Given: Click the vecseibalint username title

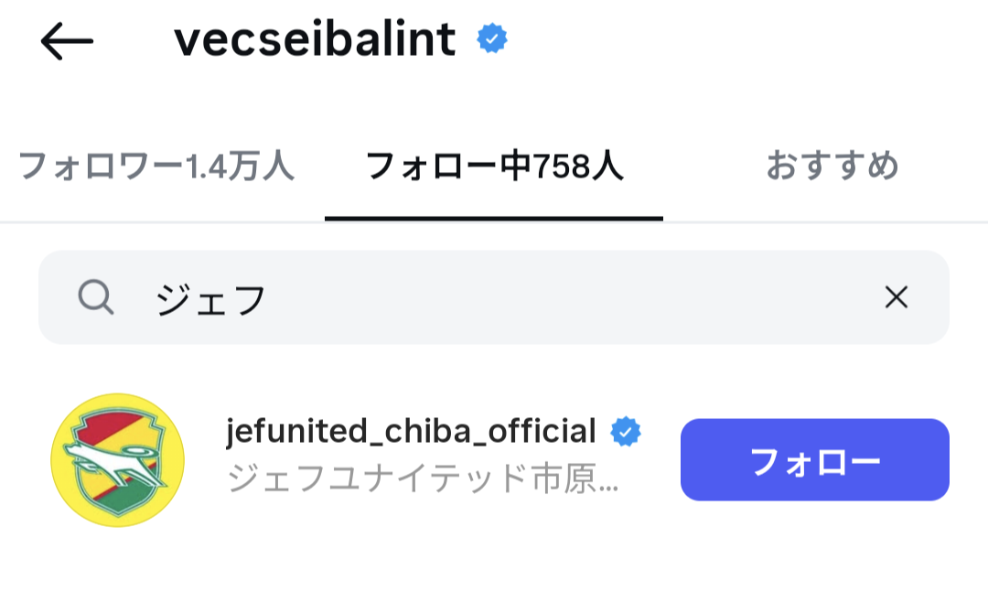Looking at the screenshot, I should (x=315, y=39).
